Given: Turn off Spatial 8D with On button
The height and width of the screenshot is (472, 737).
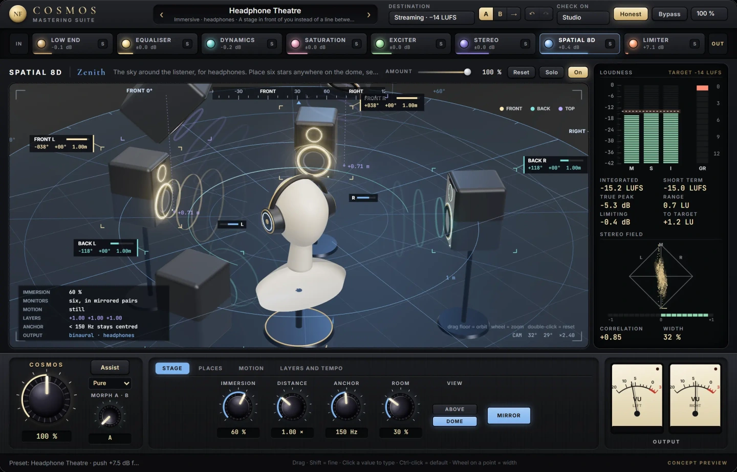Looking at the screenshot, I should click(578, 72).
